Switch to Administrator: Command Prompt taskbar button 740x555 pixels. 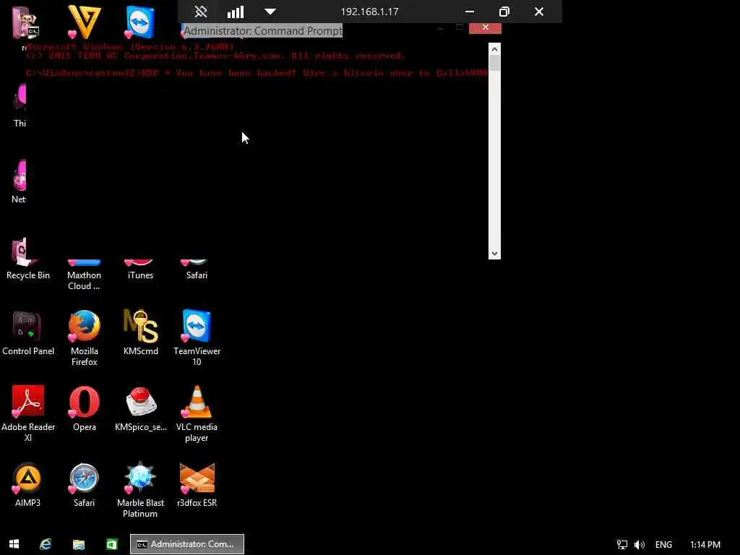(x=187, y=543)
